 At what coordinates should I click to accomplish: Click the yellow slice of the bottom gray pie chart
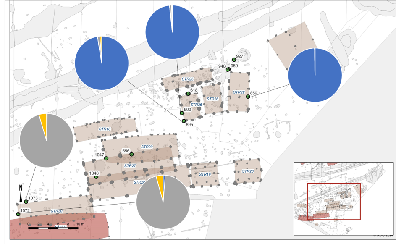tap(160, 182)
